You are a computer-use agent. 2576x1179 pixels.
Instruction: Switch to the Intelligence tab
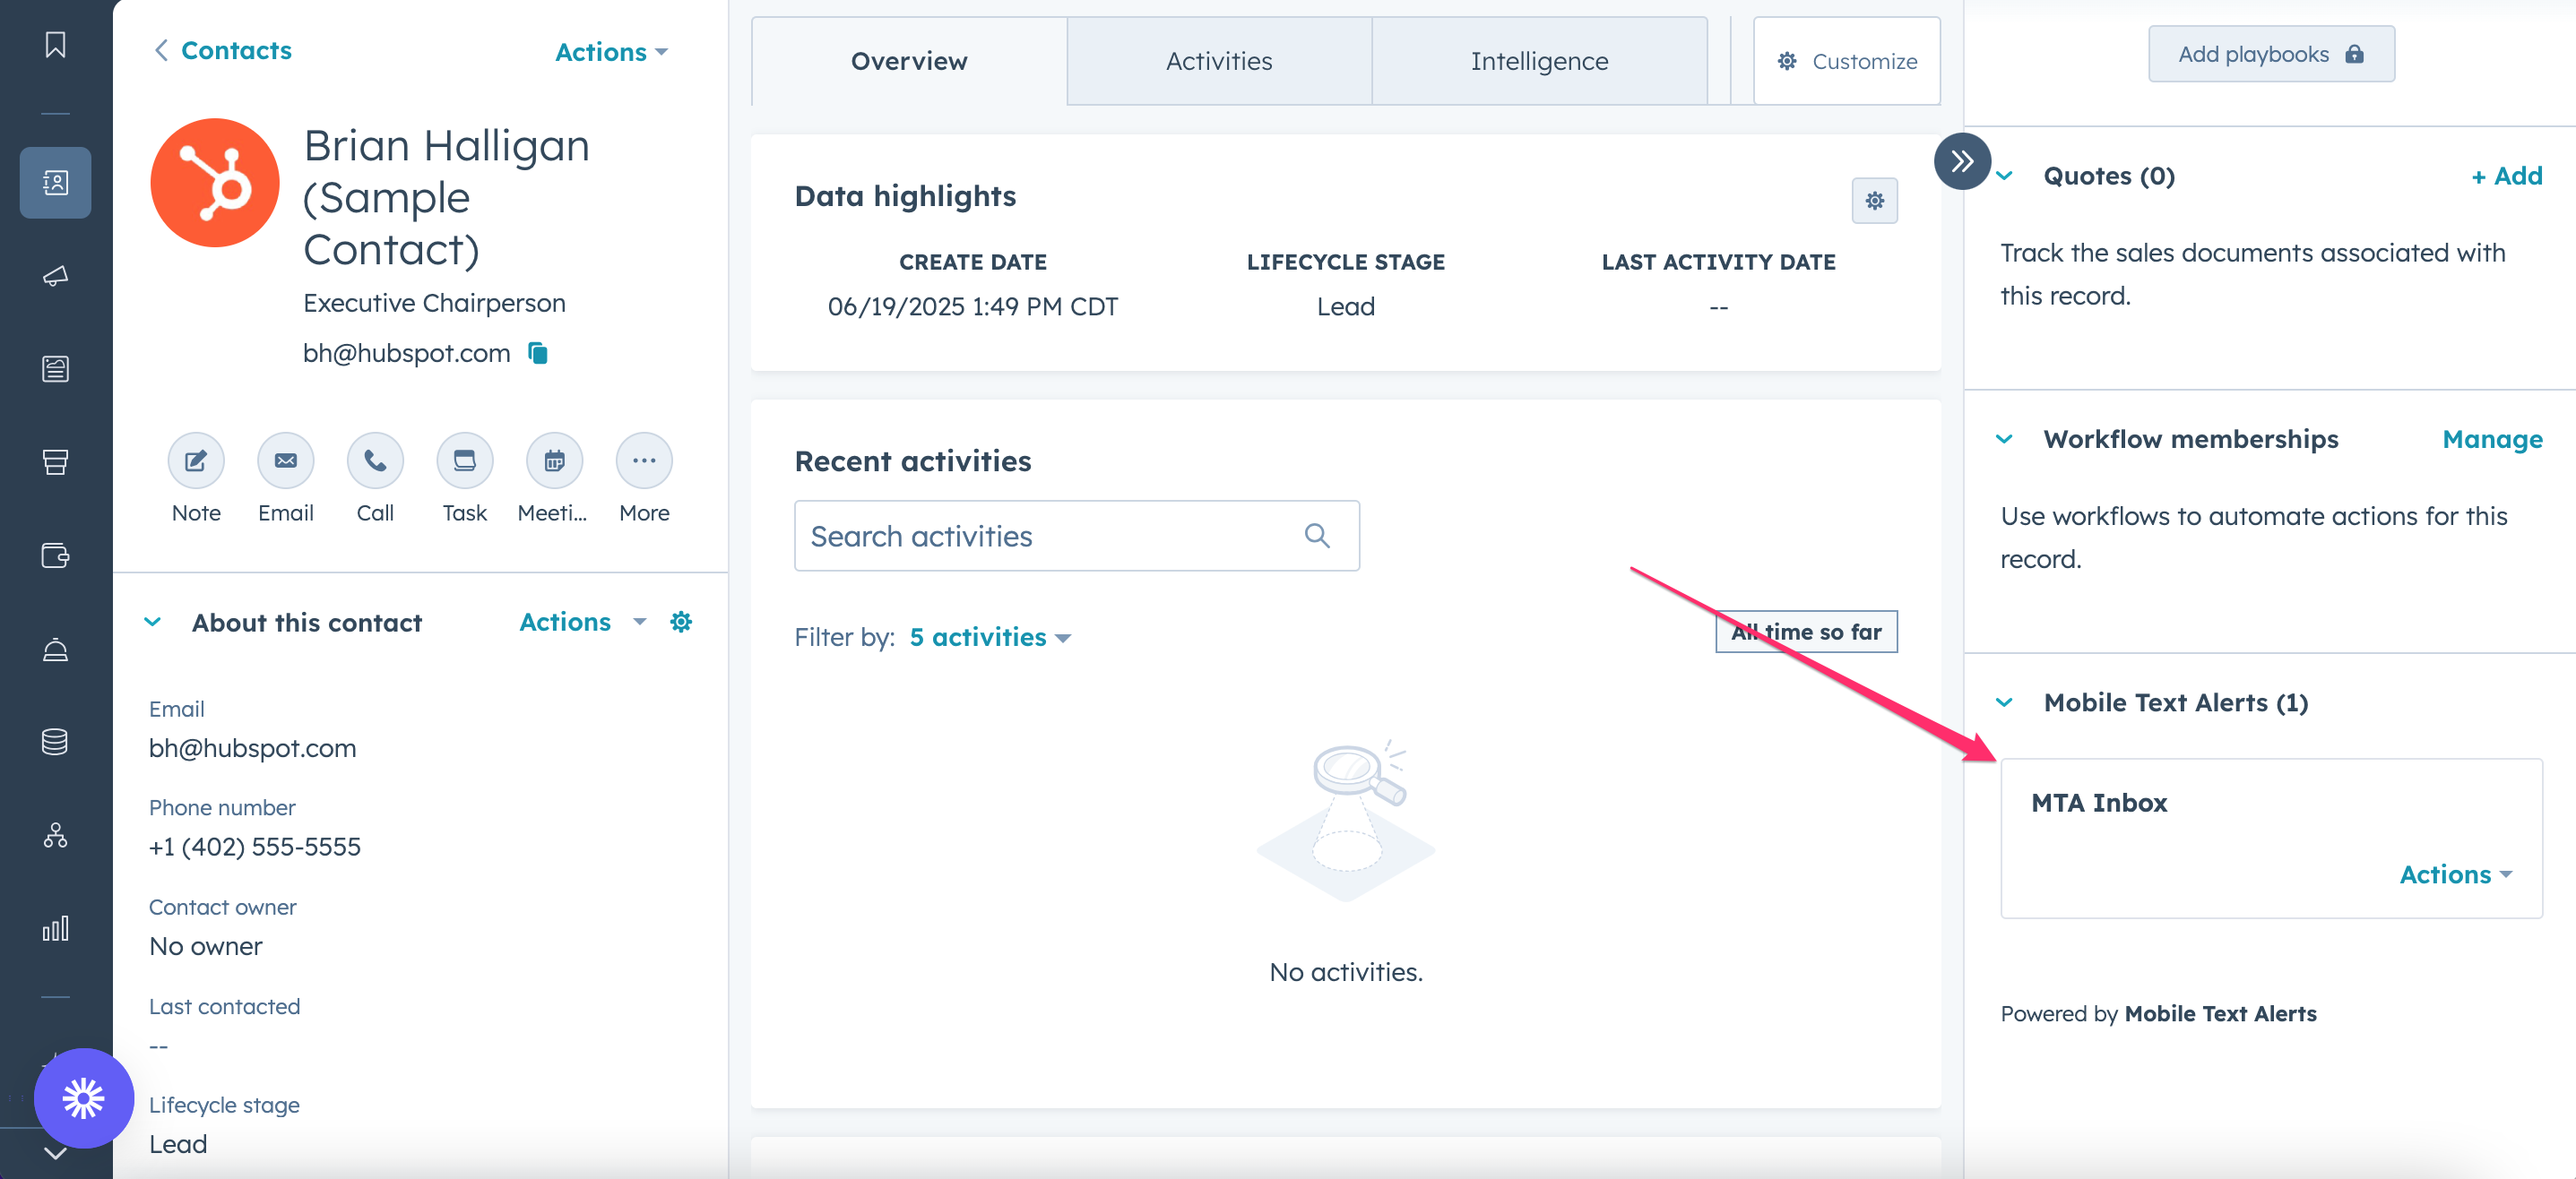click(x=1539, y=61)
